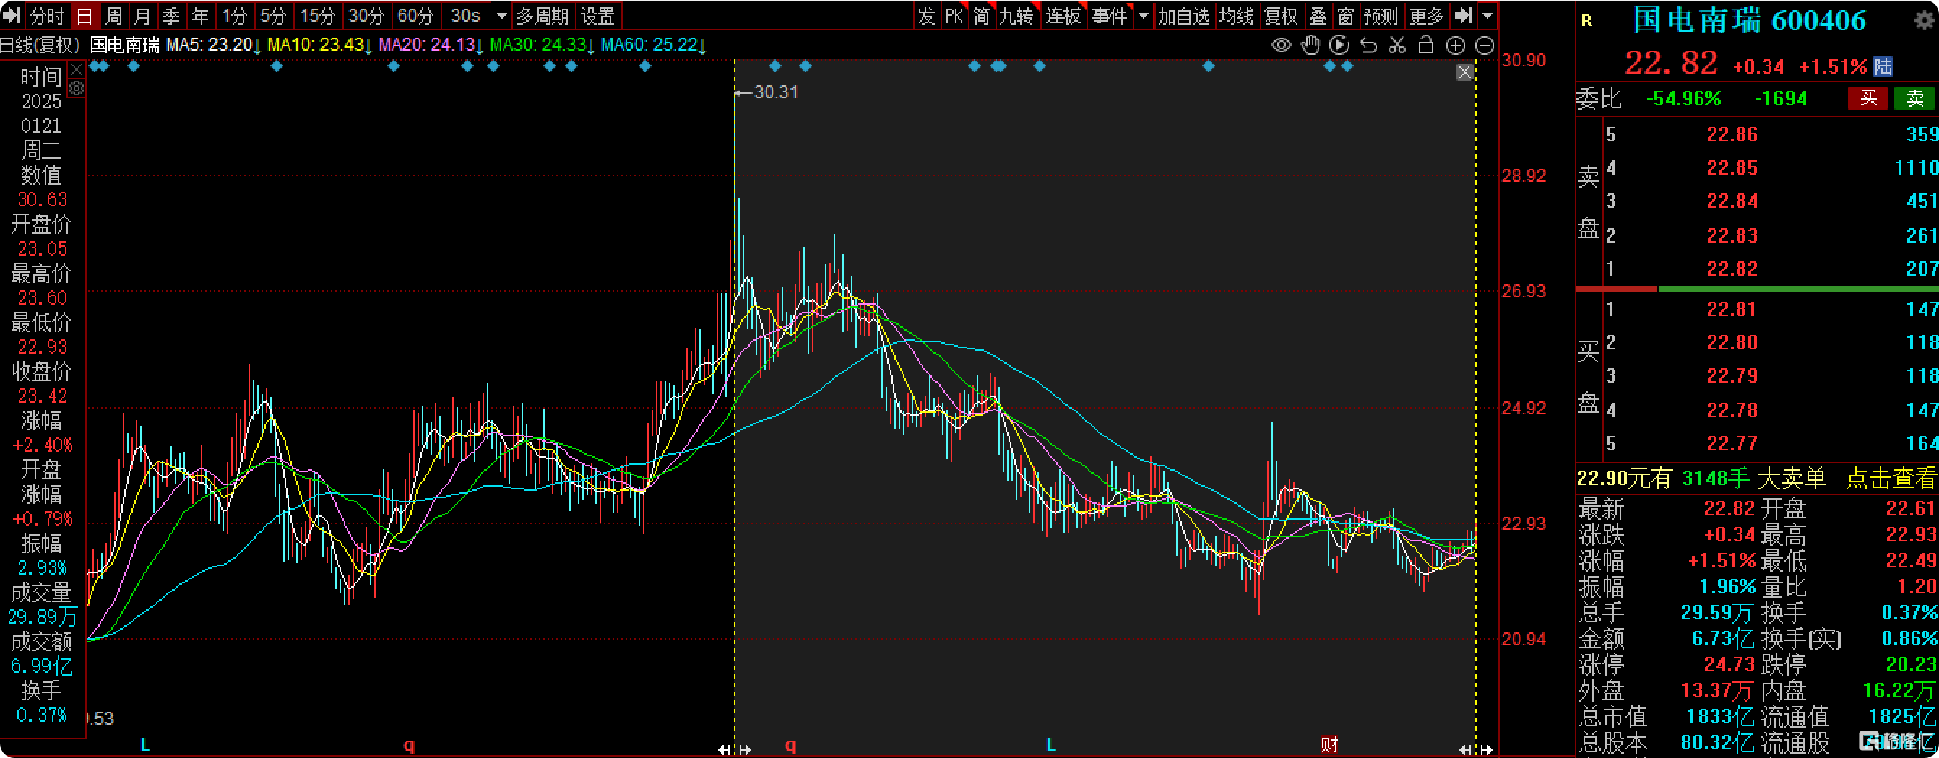This screenshot has height=758, width=1939.
Task: Click 预测 forecast button
Action: click(x=1381, y=16)
